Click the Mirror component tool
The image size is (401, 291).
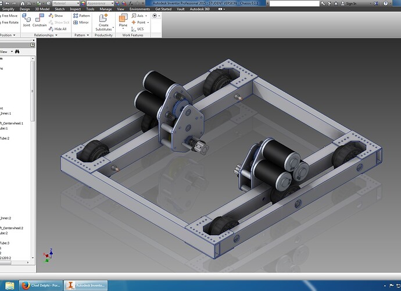pyautogui.click(x=81, y=22)
